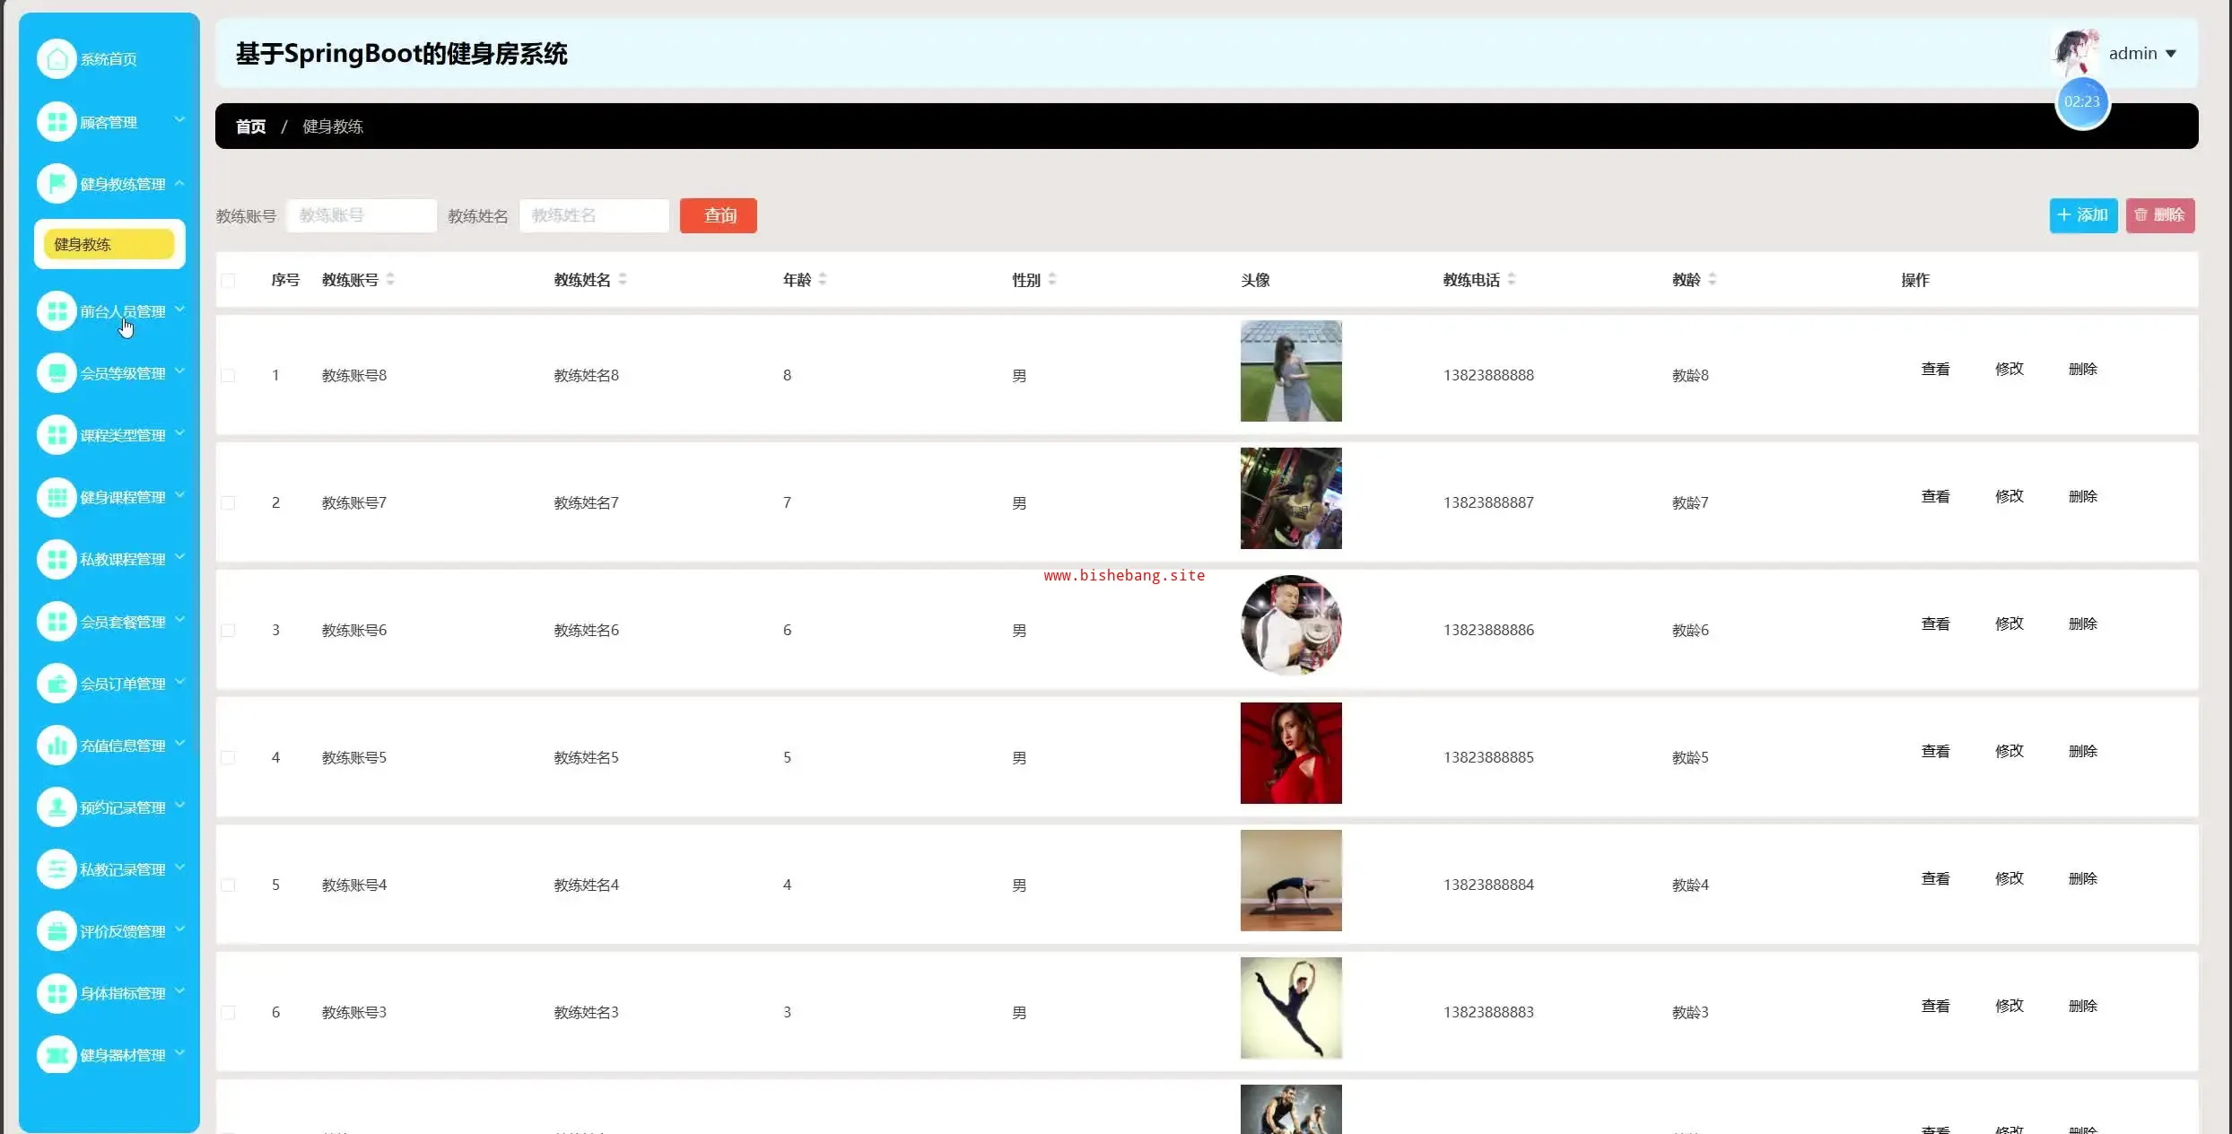The image size is (2232, 1134).
Task: Click the 教练账号 search input field
Action: [362, 215]
